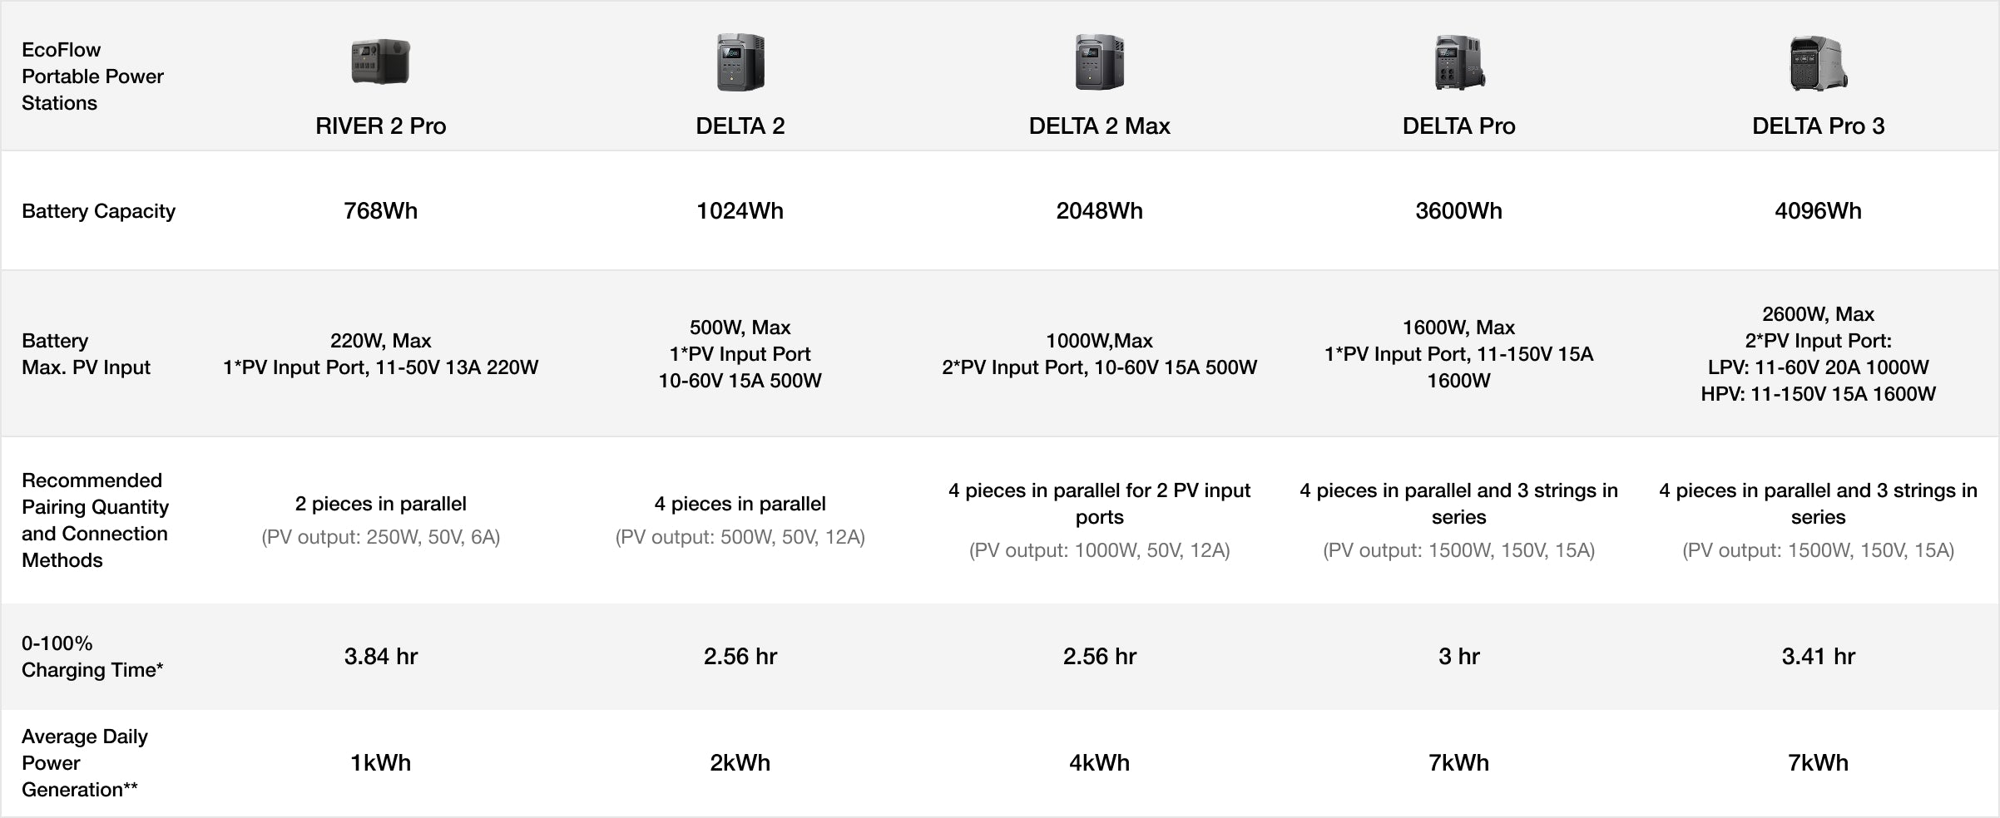Image resolution: width=2000 pixels, height=818 pixels.
Task: Click the 2600W, Max PV input cell
Action: 1818,314
